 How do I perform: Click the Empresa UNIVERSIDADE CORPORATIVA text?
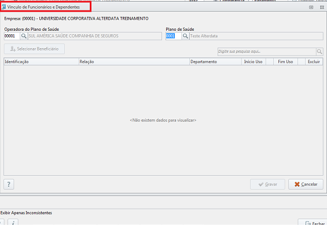pyautogui.click(x=76, y=19)
